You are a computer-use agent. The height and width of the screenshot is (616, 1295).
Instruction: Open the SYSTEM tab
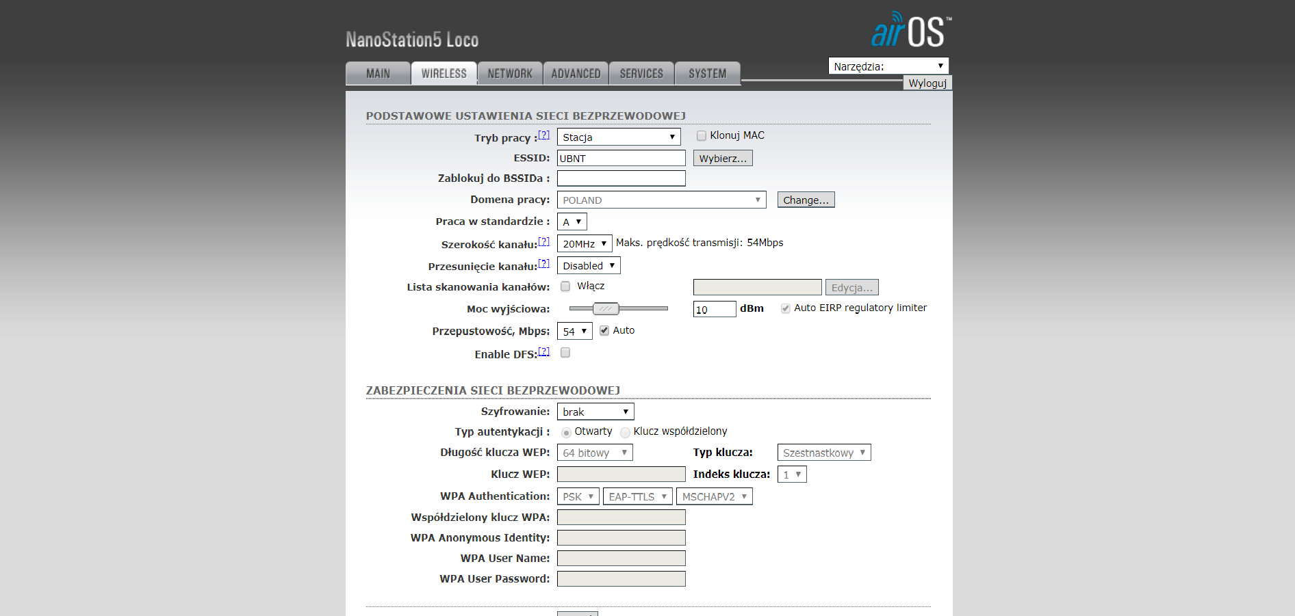coord(708,73)
